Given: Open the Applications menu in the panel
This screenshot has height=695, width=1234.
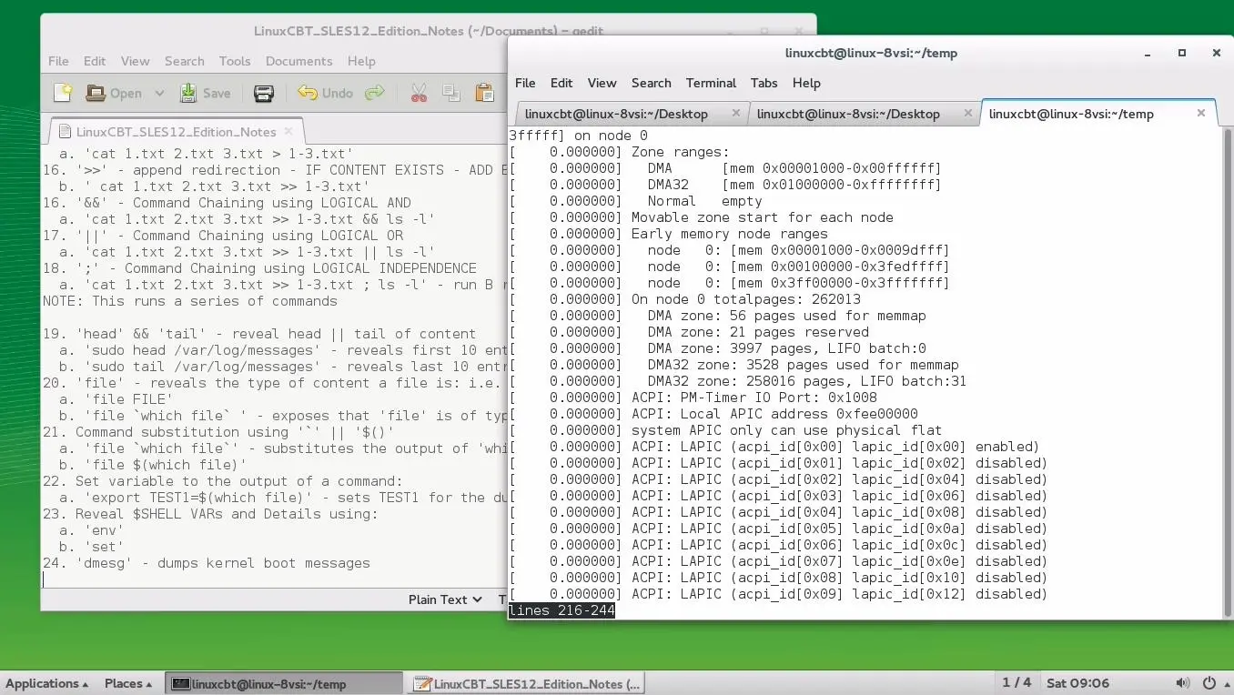Looking at the screenshot, I should pyautogui.click(x=47, y=683).
